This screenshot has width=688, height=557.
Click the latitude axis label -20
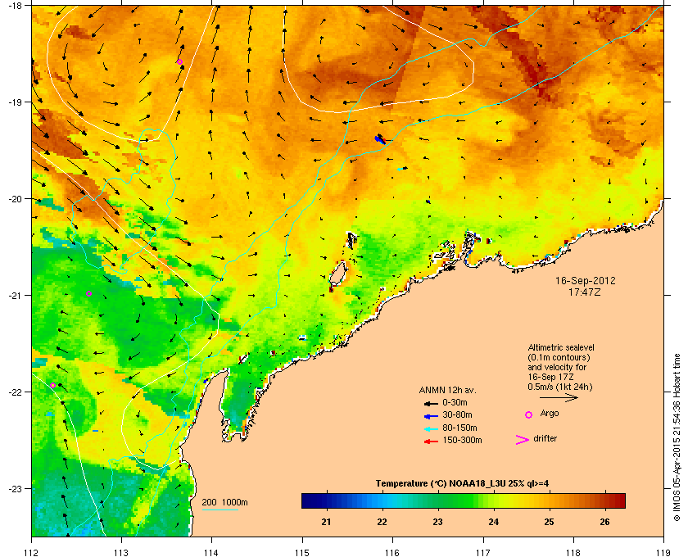coord(16,199)
